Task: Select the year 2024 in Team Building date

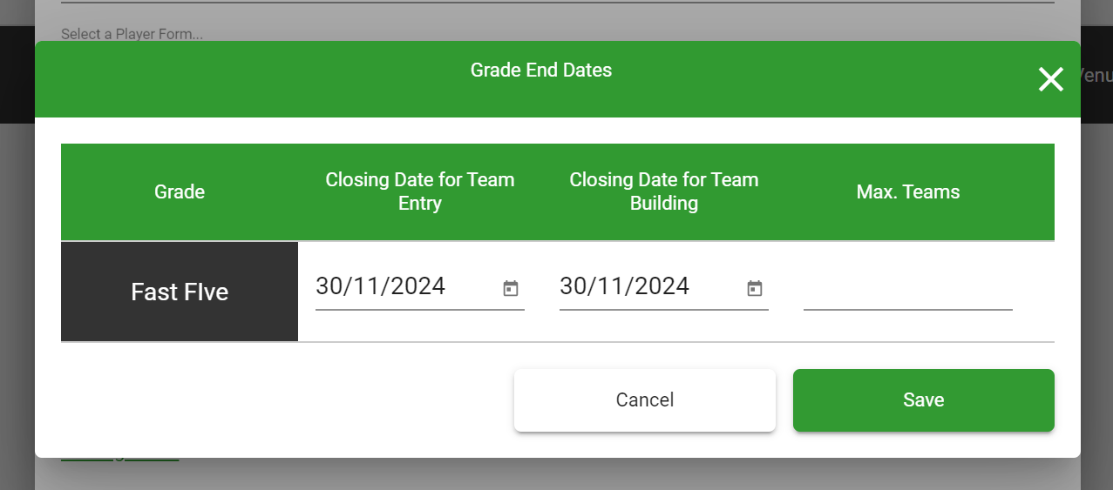Action: click(x=661, y=286)
